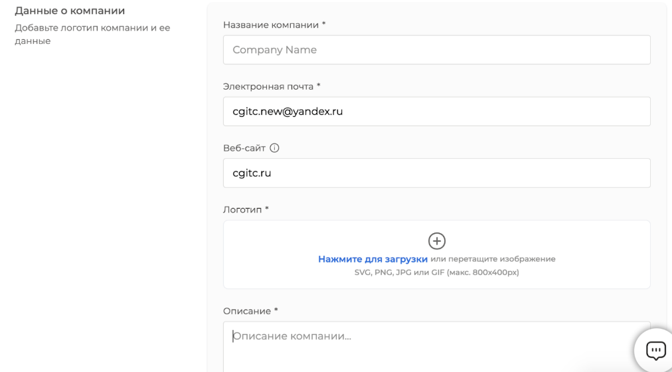Click the Описание field label
This screenshot has height=372, width=672.
tap(246, 311)
